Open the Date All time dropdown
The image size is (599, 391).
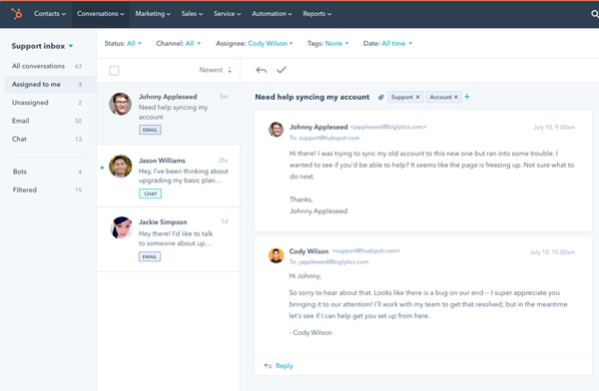387,44
